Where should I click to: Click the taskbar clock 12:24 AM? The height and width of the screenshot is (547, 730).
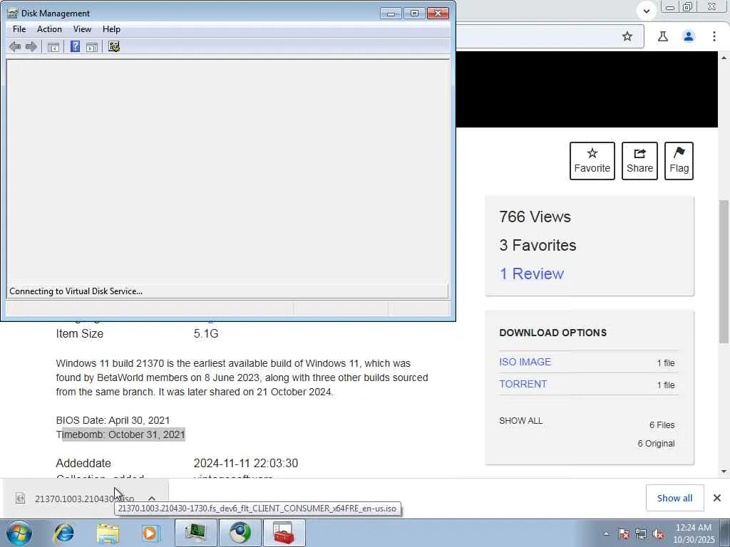(x=693, y=528)
